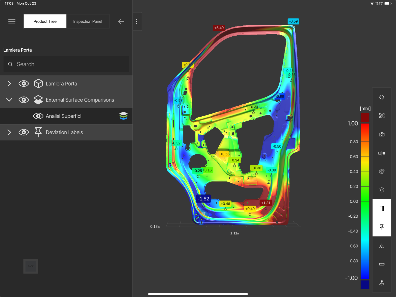Select the +0.16 deviation label
Viewport: 396px width, 297px height.
[x=208, y=170]
